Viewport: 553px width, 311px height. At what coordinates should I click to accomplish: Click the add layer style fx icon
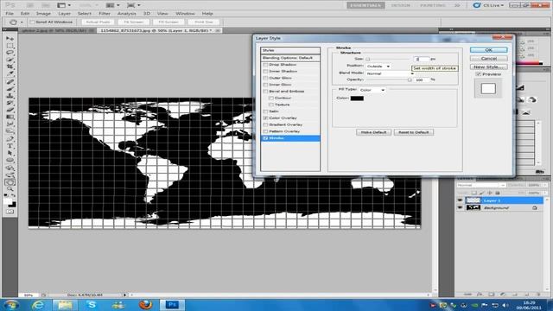480,294
